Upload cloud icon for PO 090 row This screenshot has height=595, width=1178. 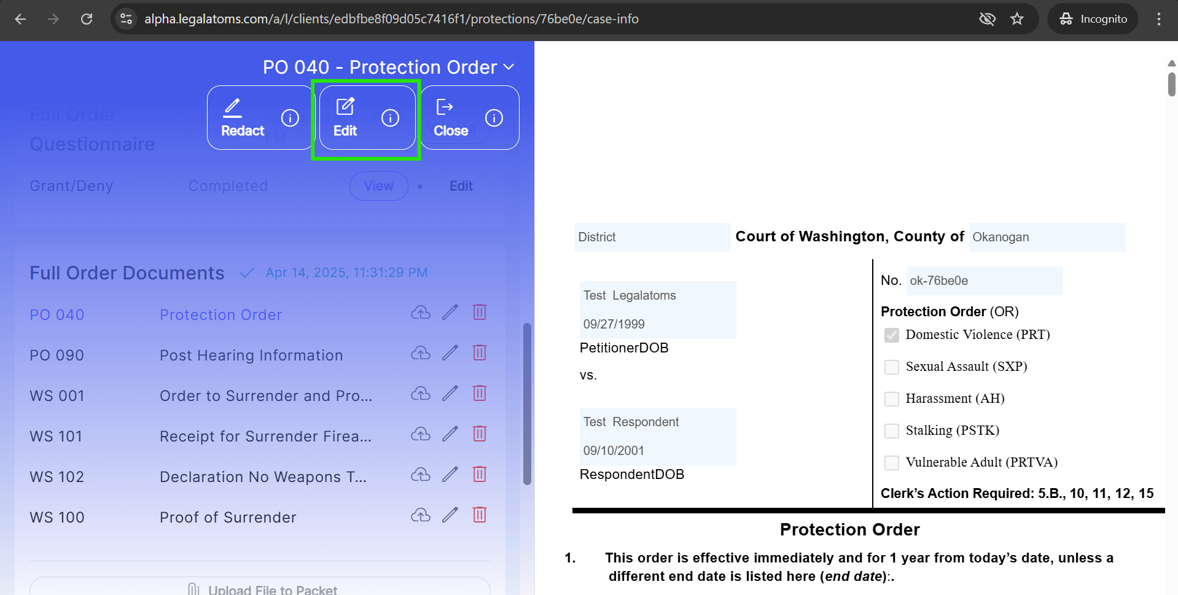pos(421,353)
